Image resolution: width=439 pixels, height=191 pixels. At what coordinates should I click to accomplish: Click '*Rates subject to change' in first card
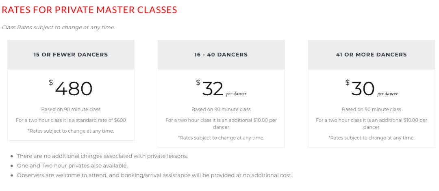[71, 131]
